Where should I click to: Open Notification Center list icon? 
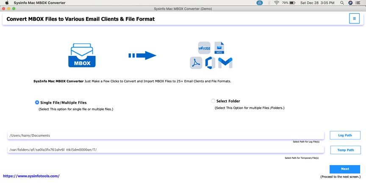(358, 3)
